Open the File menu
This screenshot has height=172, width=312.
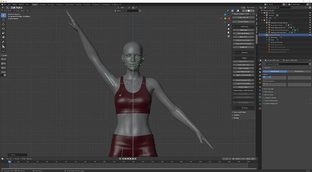tap(5, 5)
